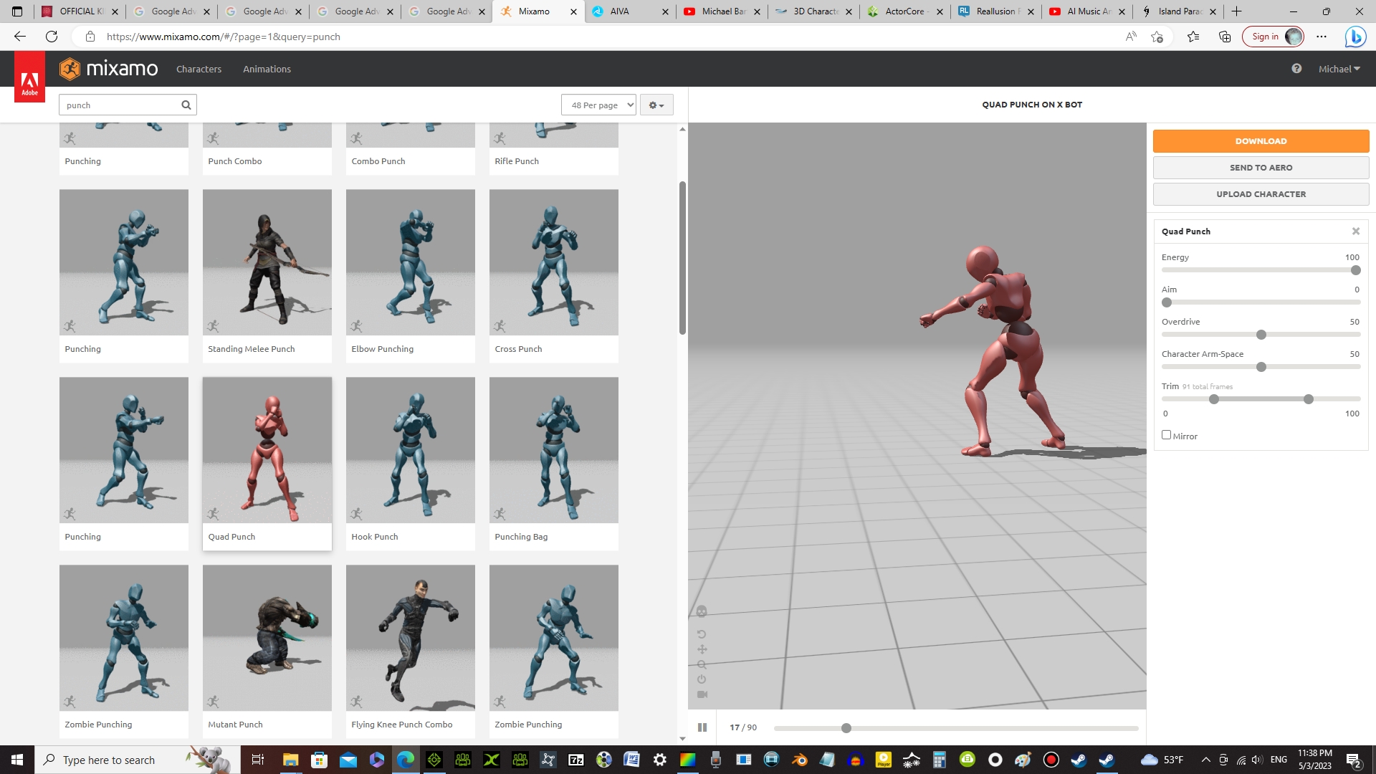Click the orange DOWNLOAD button

1261,141
